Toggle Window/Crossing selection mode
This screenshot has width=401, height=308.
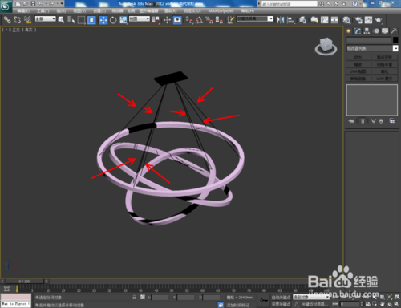[x=91, y=20]
